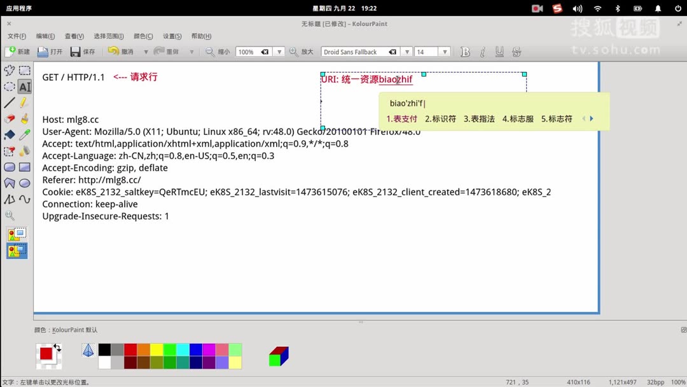
Task: Select the Rectangle shape tool
Action: [x=24, y=167]
